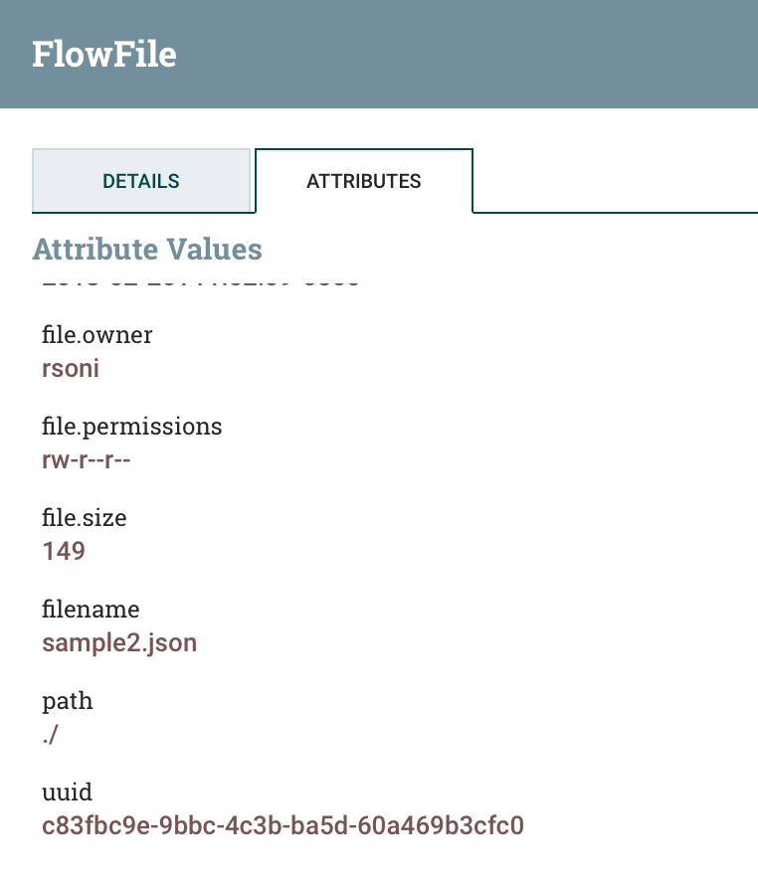This screenshot has width=758, height=881.
Task: Click the filename value sample2.json
Action: (119, 642)
